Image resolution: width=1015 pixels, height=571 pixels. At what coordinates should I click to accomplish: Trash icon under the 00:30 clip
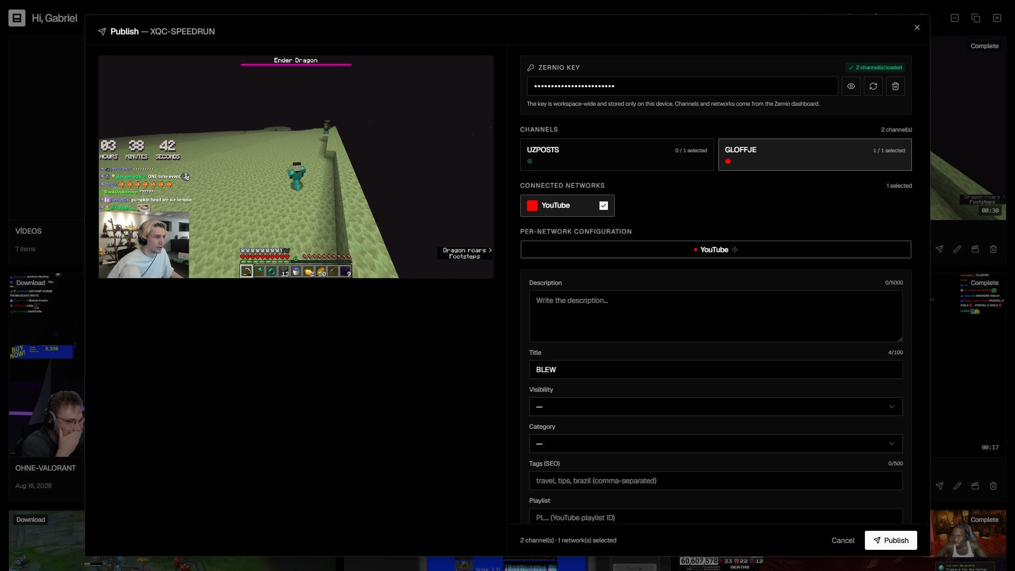993,249
